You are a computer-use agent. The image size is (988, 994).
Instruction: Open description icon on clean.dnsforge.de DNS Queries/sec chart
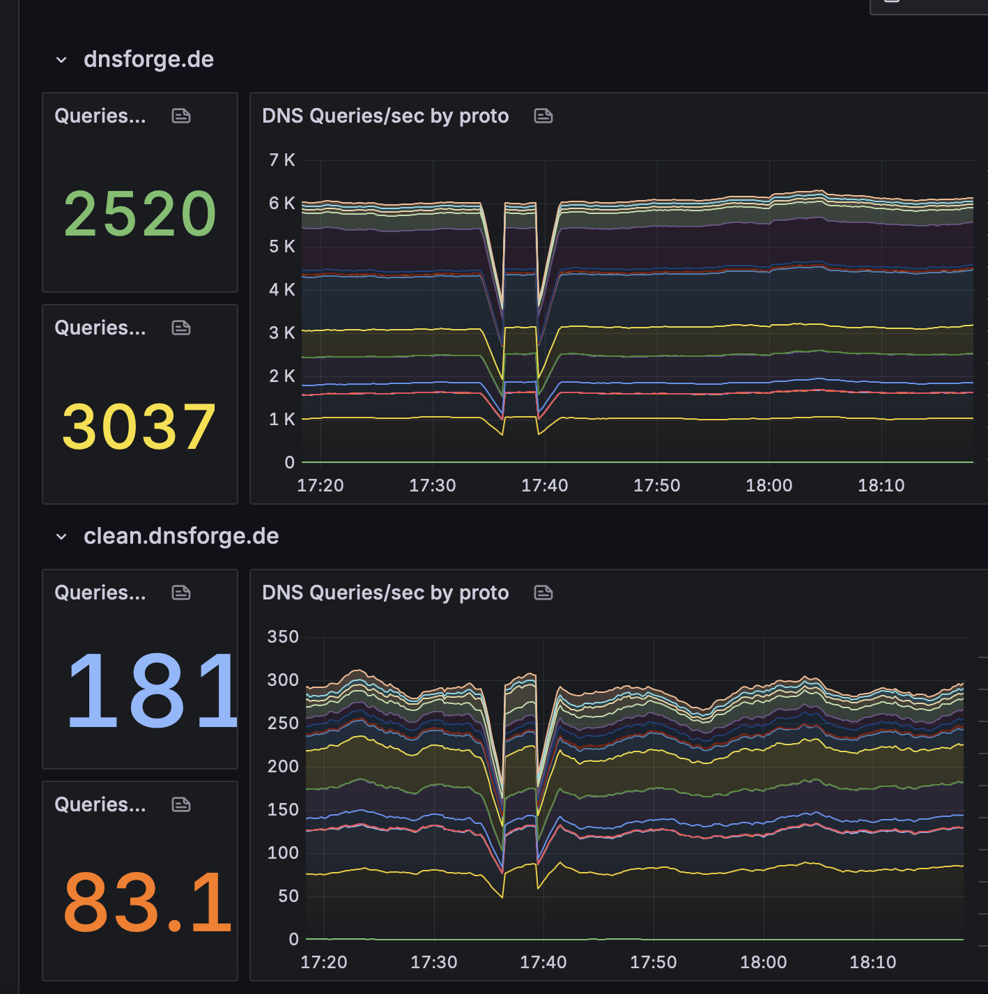pos(543,592)
